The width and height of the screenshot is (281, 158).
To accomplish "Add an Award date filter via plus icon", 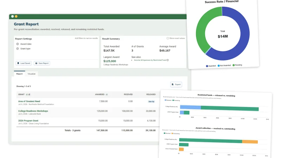I will click(17, 44).
